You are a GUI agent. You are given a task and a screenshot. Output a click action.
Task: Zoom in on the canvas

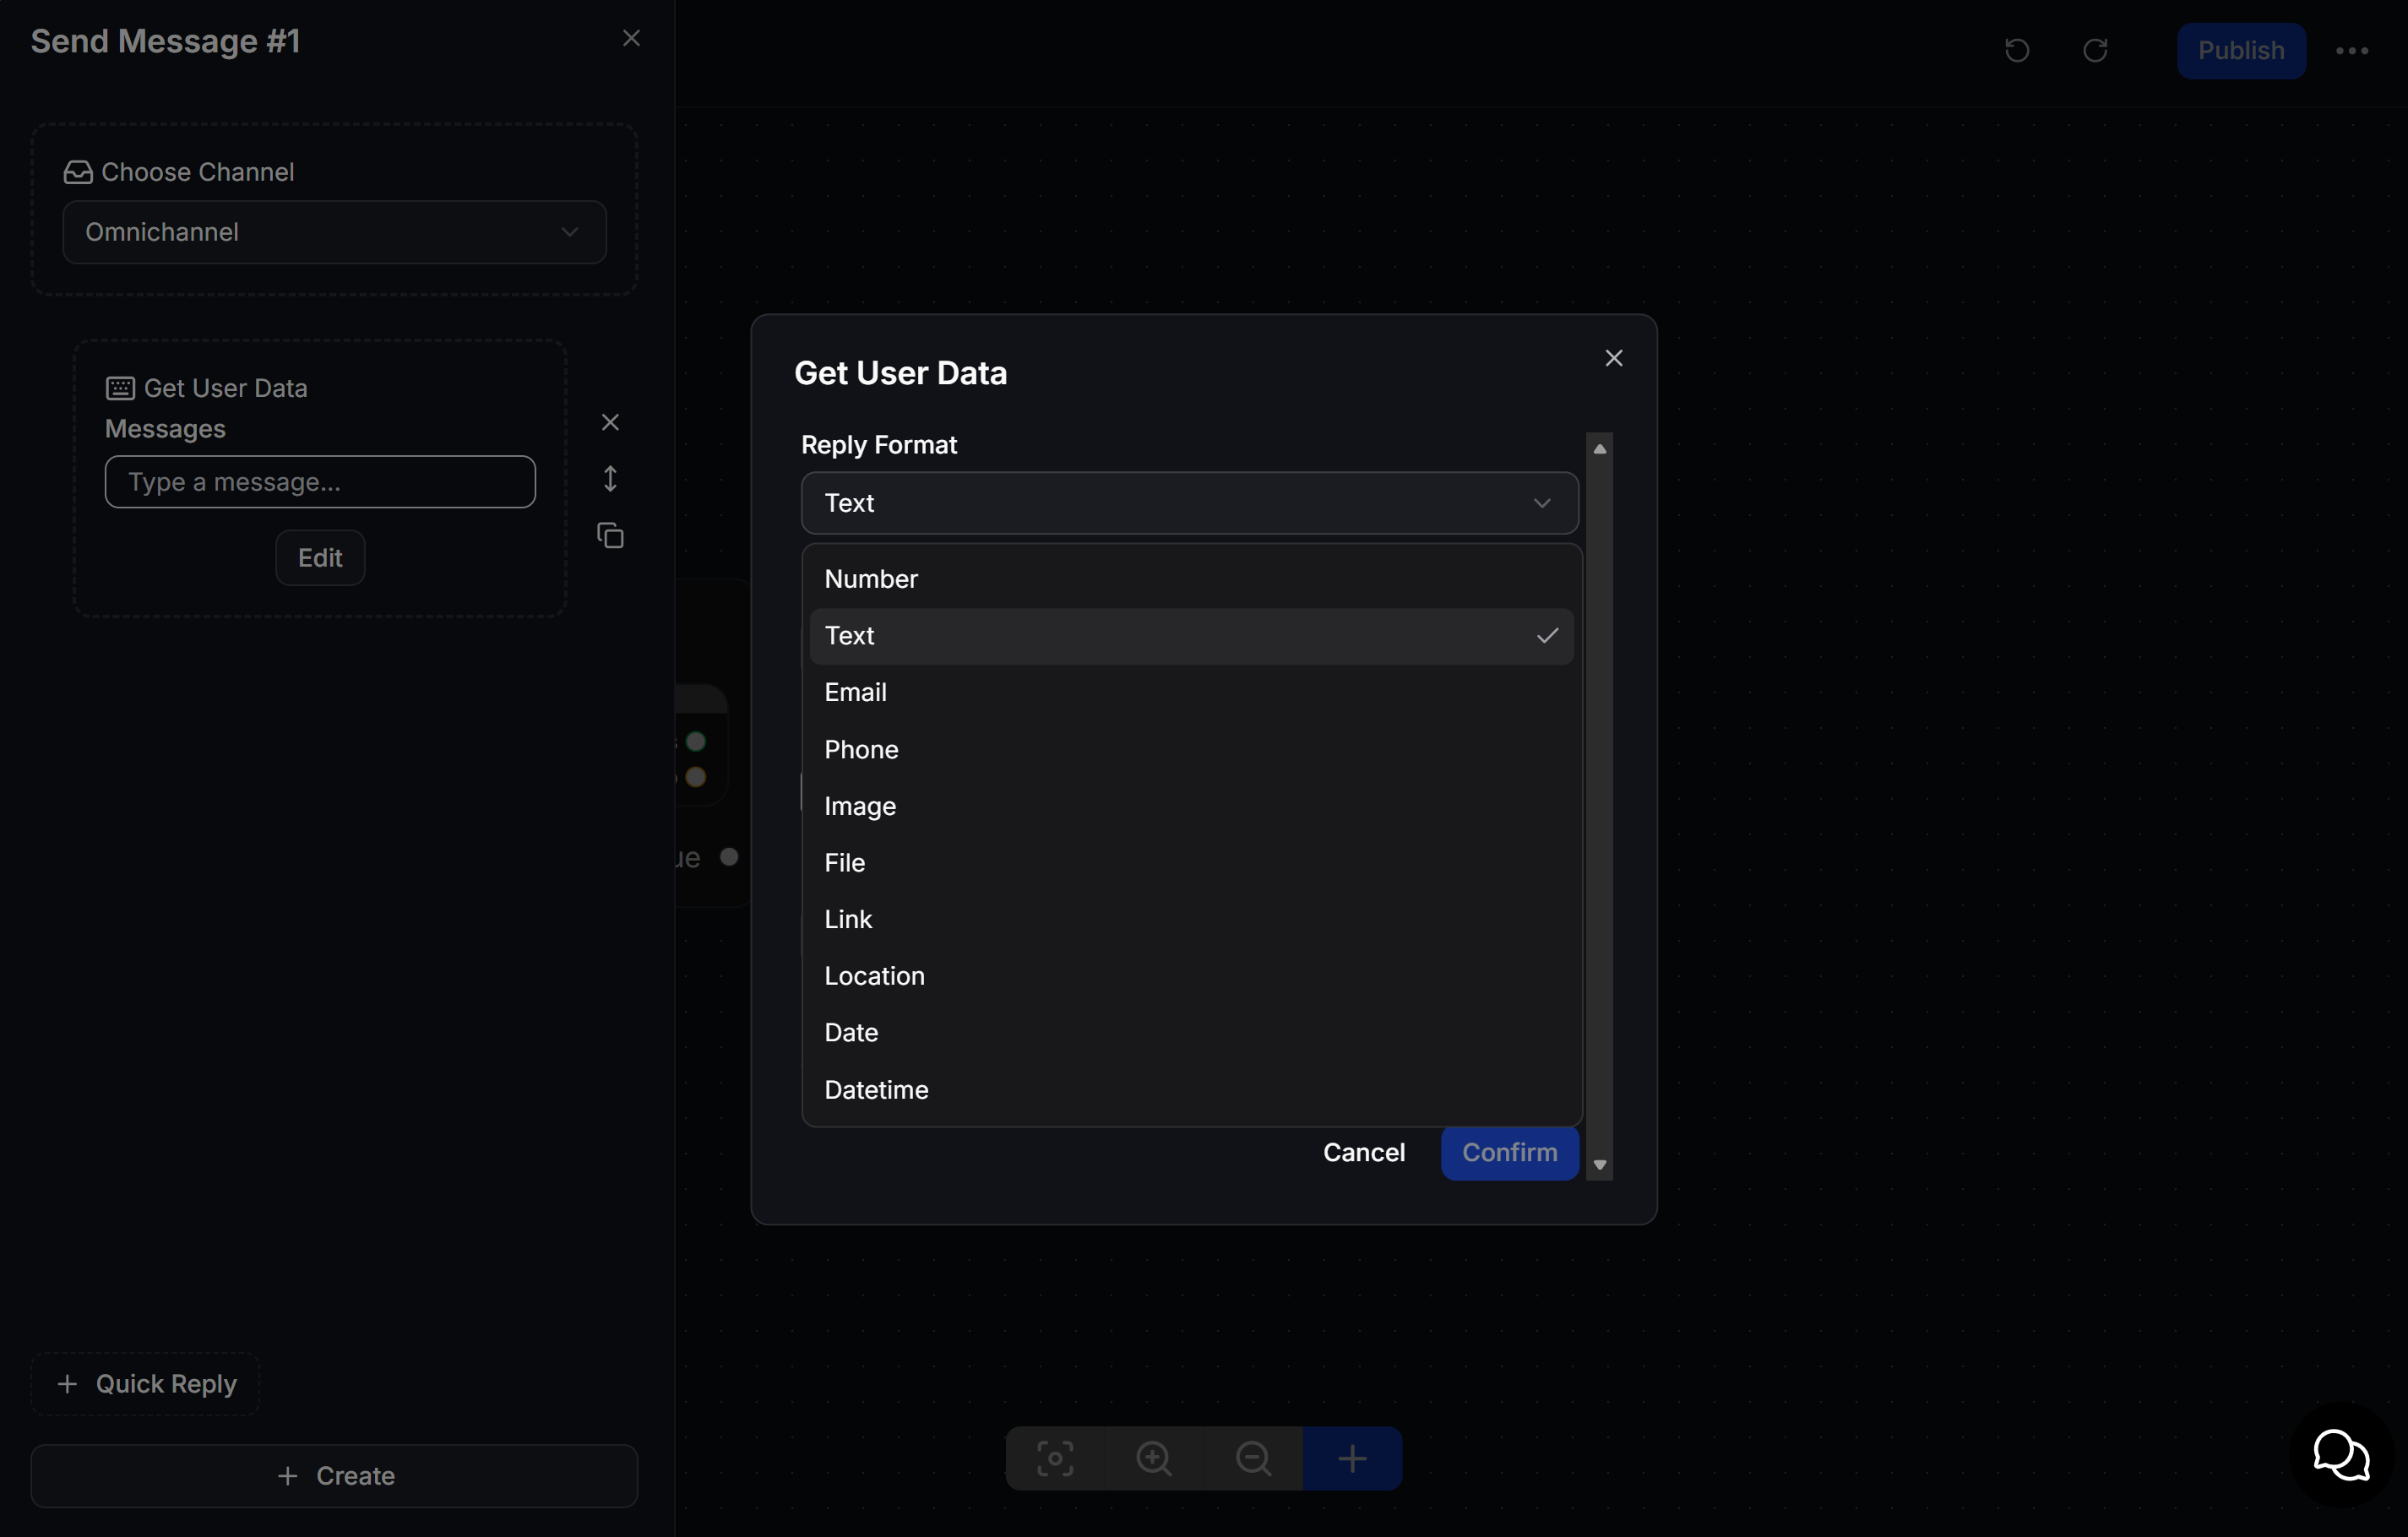pyautogui.click(x=1154, y=1458)
